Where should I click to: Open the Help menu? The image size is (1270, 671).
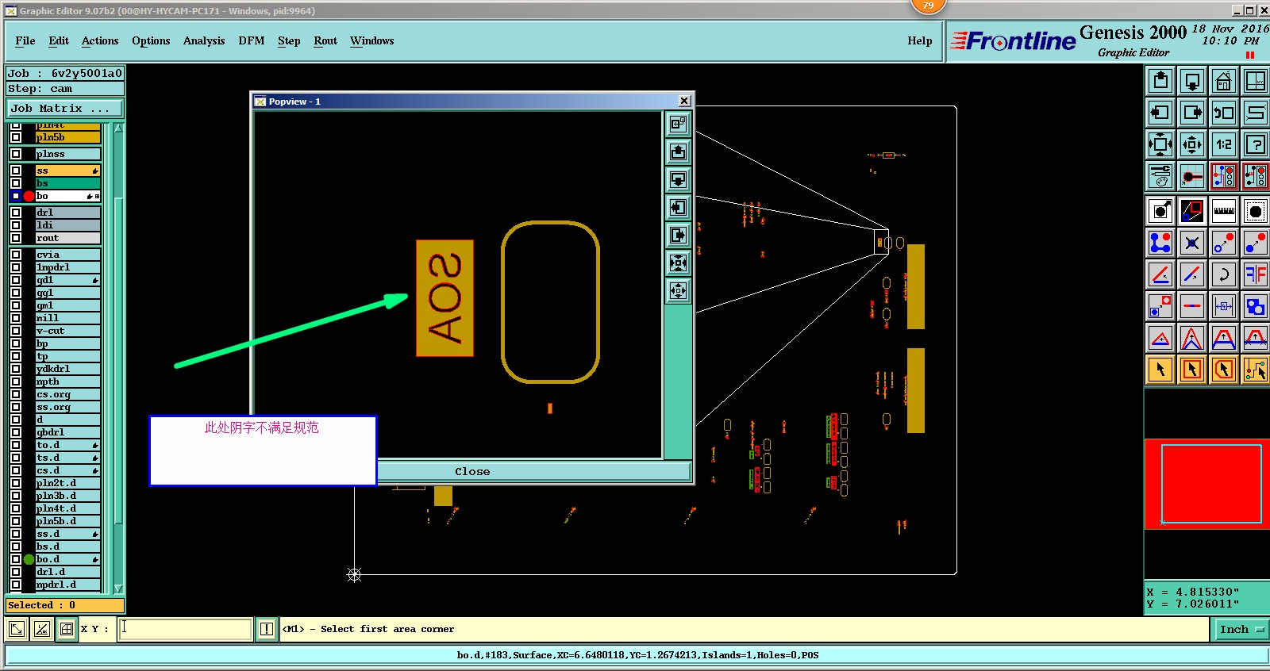coord(920,40)
